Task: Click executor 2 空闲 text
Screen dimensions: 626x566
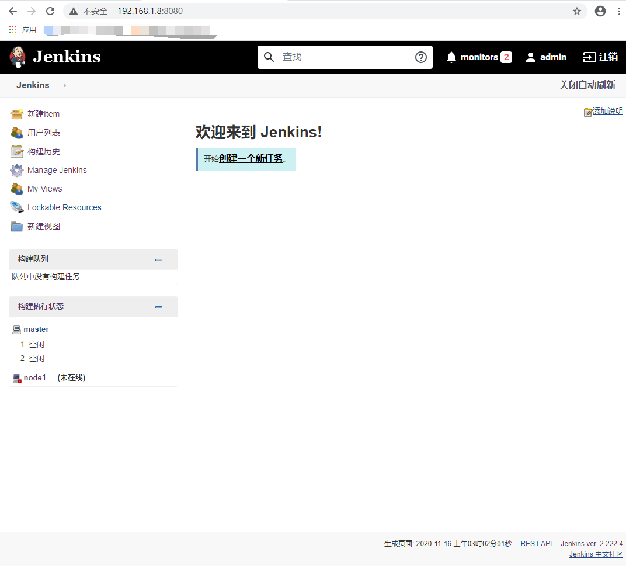Action: (37, 358)
